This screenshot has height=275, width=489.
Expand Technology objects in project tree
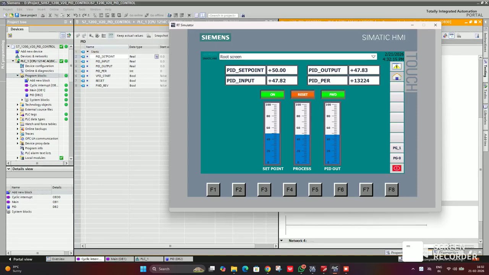pyautogui.click(x=17, y=105)
